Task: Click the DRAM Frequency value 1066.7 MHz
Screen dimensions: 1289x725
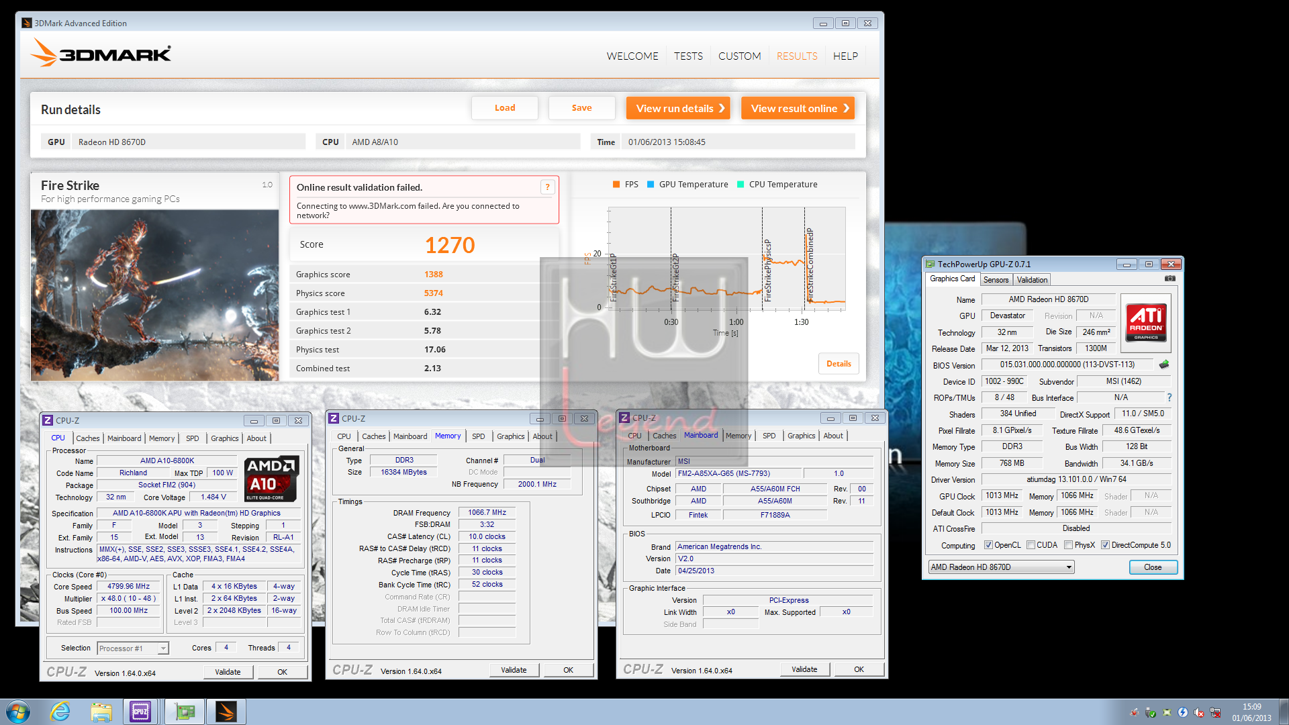Action: (x=487, y=513)
